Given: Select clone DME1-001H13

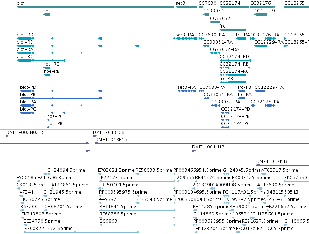Looking at the screenshot, I should 208,147.
